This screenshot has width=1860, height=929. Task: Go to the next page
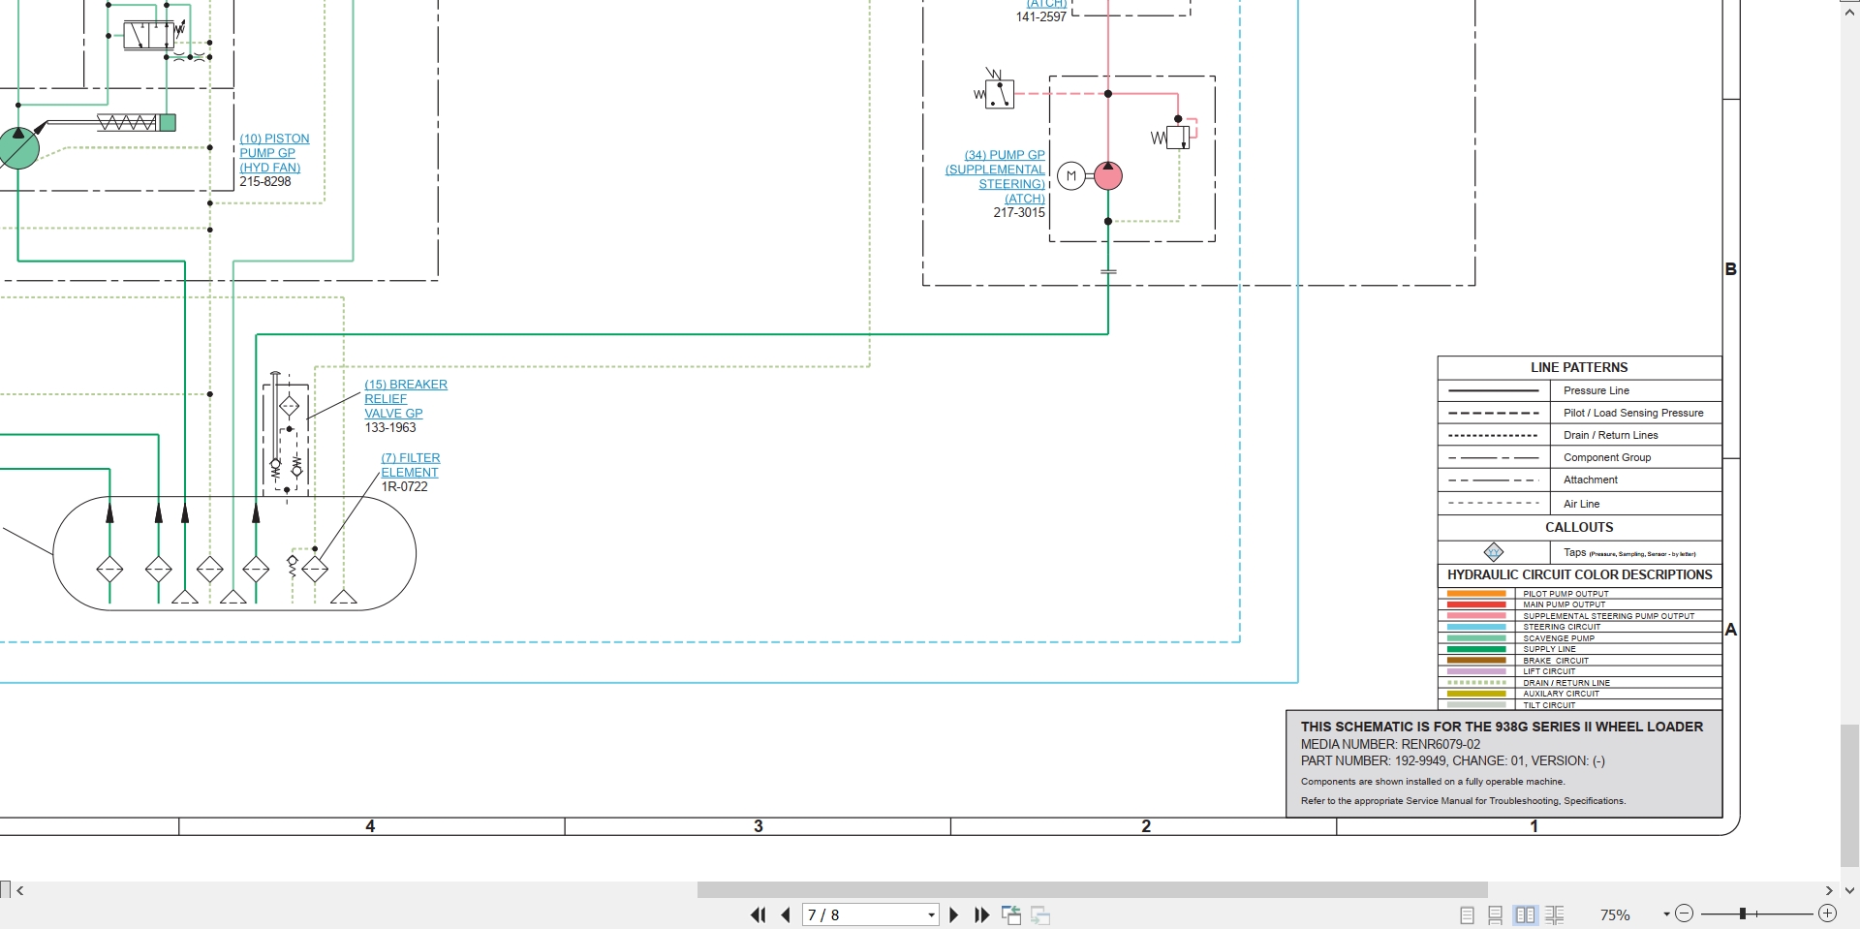tap(953, 914)
